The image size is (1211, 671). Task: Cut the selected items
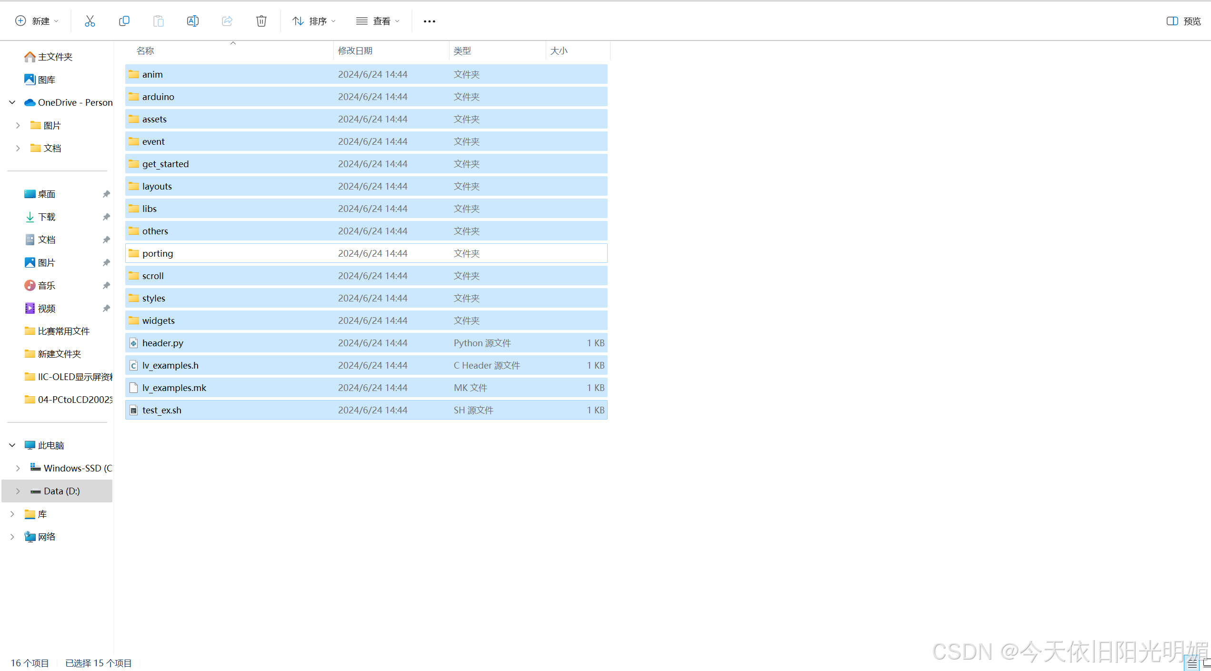point(90,21)
